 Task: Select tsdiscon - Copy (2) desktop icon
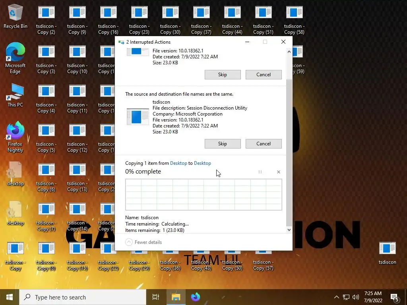[x=46, y=21]
